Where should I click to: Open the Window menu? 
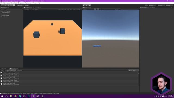click(35, 3)
